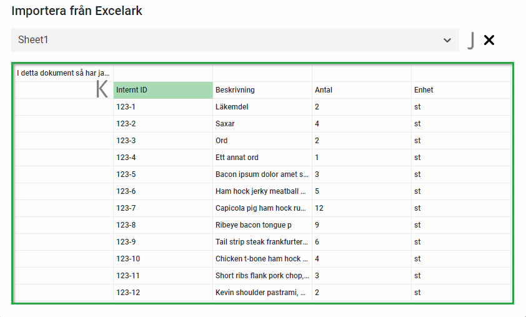Select the Antal header cell
Viewport: 526px width, 317px height.
361,90
